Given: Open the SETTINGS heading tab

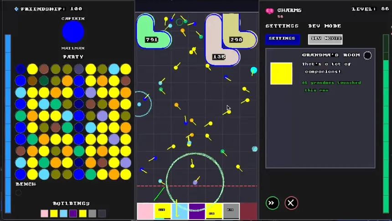Looking at the screenshot, I should pyautogui.click(x=282, y=26).
